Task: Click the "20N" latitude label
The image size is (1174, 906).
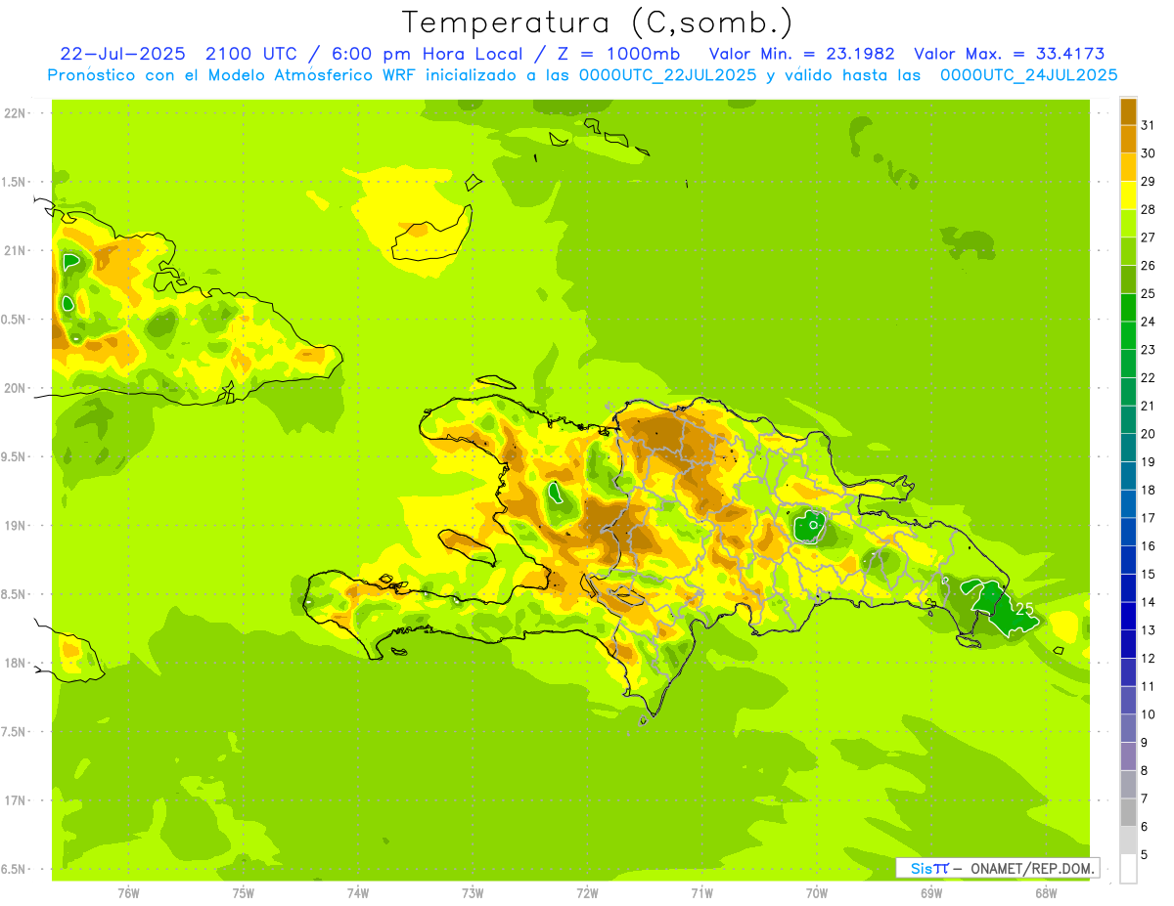Action: pyautogui.click(x=14, y=388)
